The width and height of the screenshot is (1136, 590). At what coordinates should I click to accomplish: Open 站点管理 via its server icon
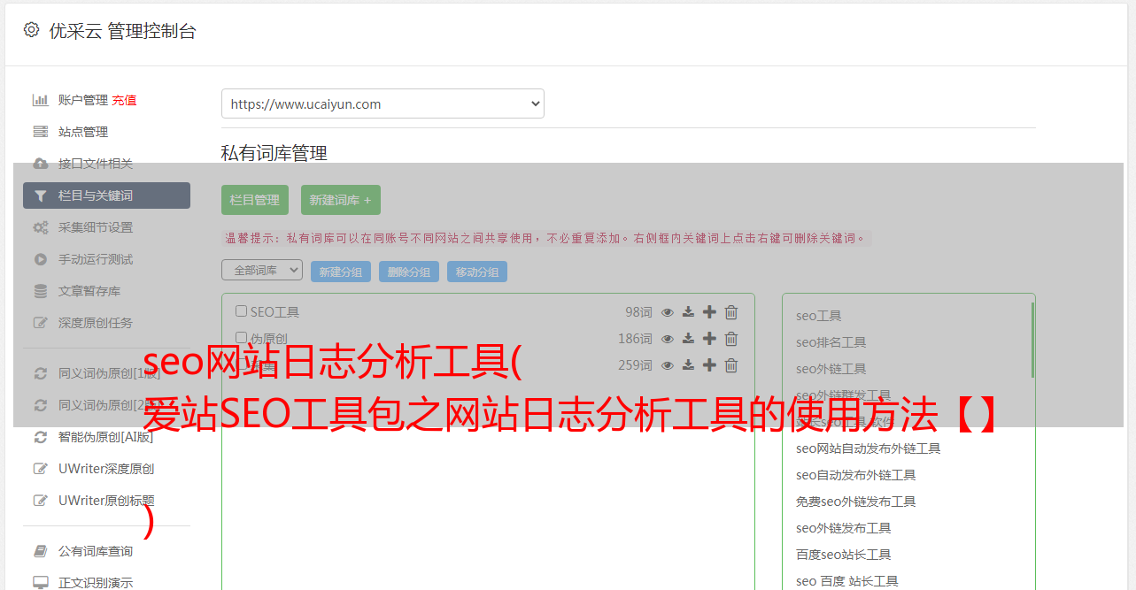[x=40, y=132]
